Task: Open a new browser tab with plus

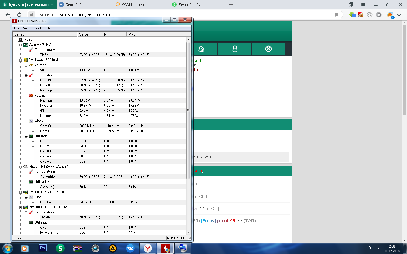Action: (231, 5)
